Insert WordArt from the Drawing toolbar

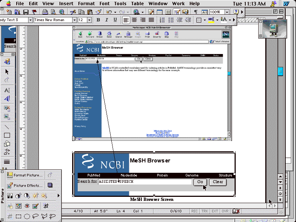[7, 98]
